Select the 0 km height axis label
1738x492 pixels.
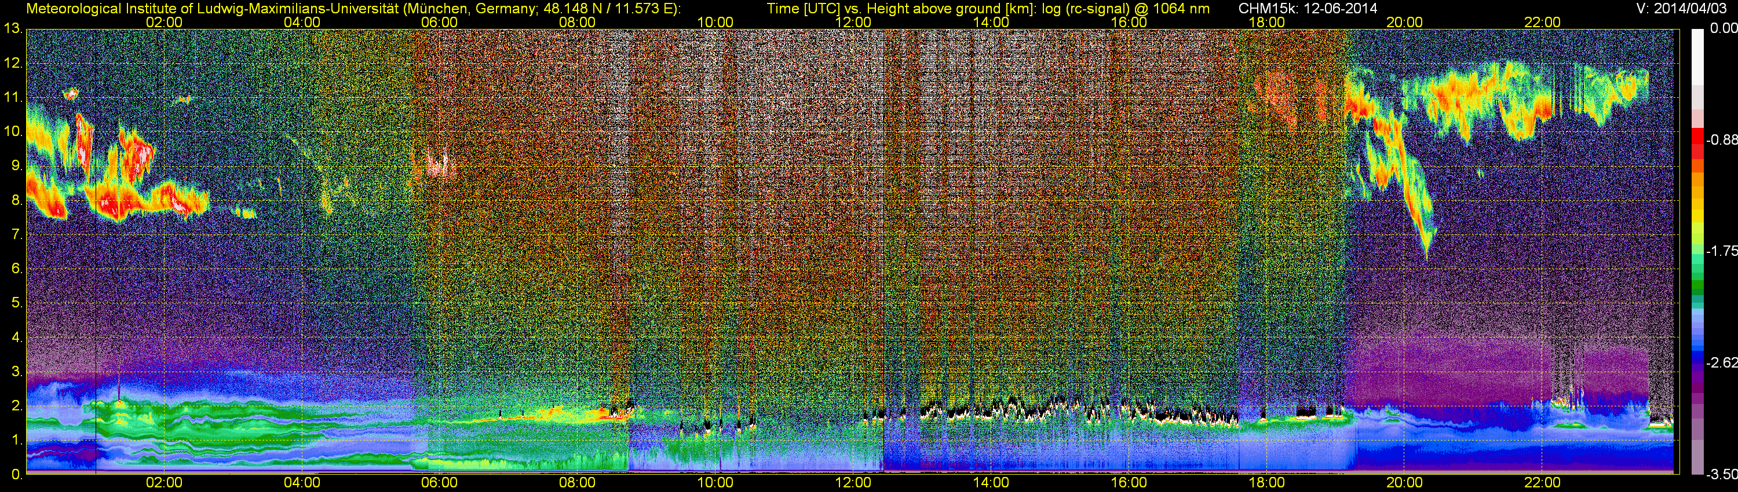[x=17, y=475]
